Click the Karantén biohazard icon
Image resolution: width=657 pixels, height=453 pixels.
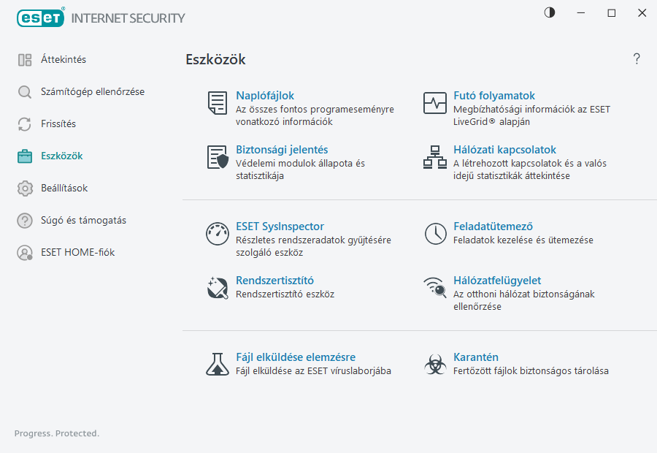(x=434, y=365)
